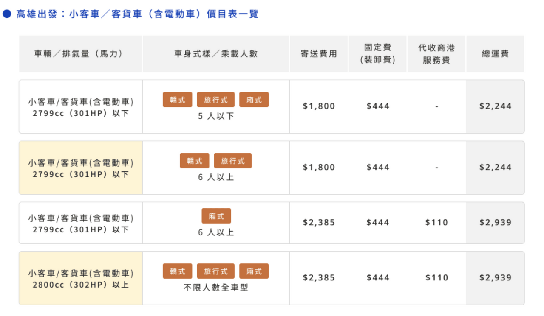Click 廂式 tag in 不限人數全車型 row
The height and width of the screenshot is (316, 544).
(x=254, y=271)
